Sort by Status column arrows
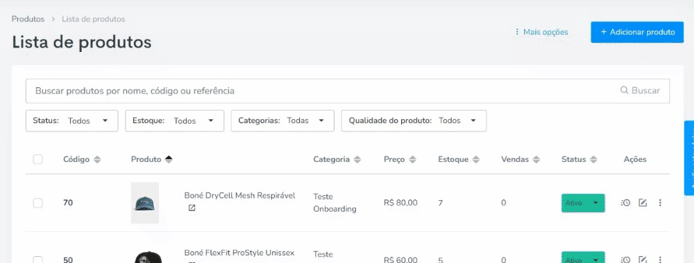694x263 pixels. click(593, 160)
